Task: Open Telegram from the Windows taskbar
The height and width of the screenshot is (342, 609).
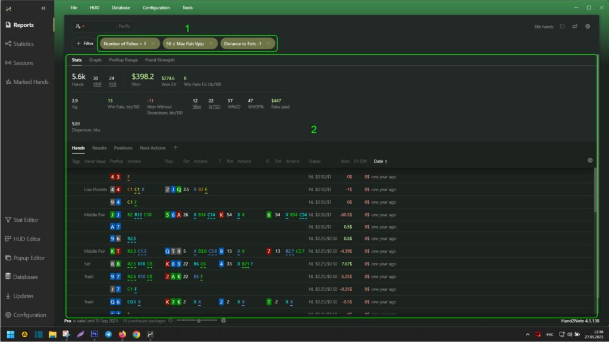Action: tap(108, 334)
